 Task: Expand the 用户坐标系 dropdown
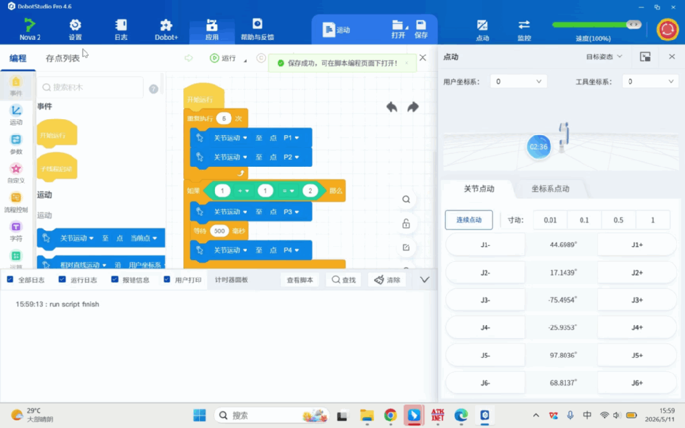click(518, 81)
